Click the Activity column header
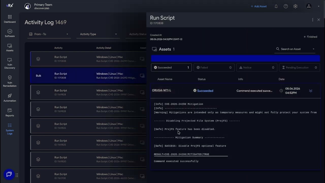This screenshot has width=325, height=183. click(58, 48)
